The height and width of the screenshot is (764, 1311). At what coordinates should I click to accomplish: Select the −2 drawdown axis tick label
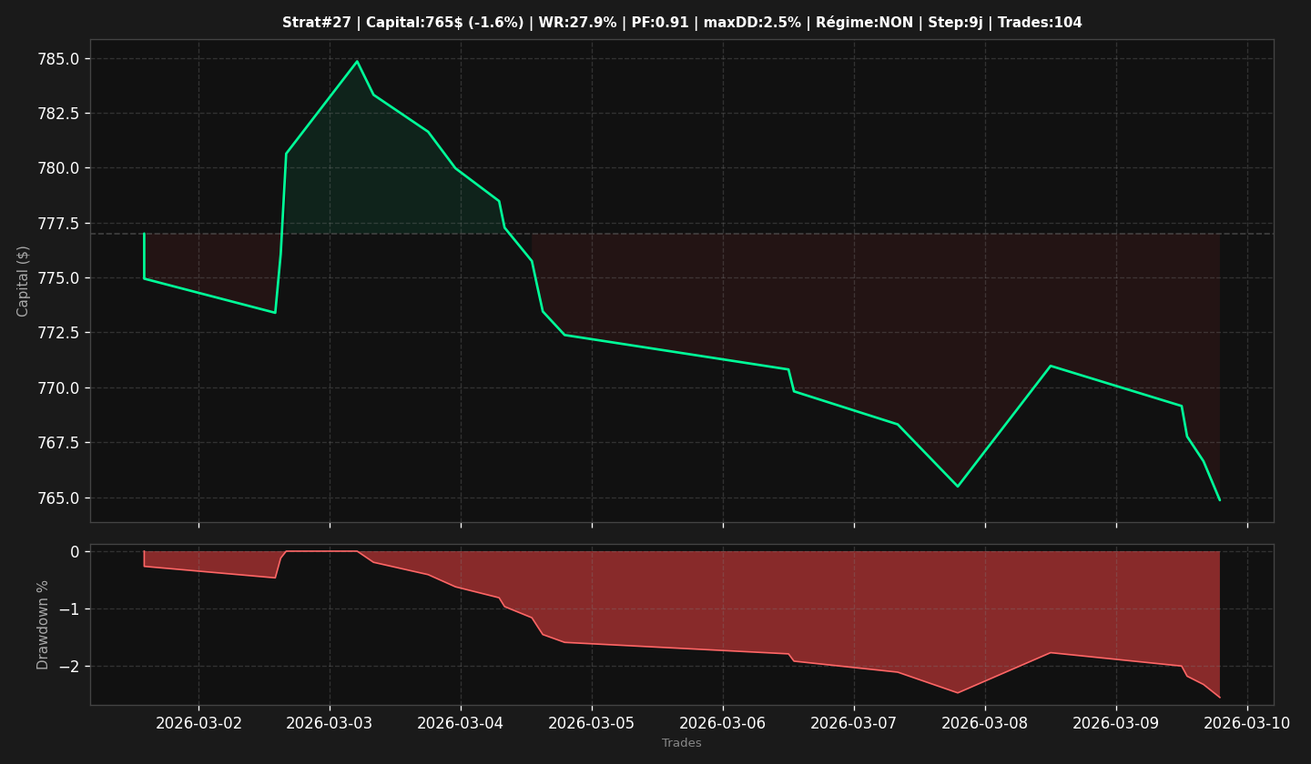(69, 667)
